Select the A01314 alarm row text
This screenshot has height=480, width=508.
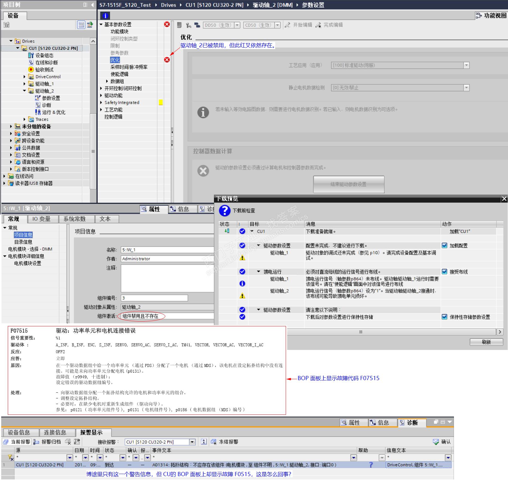244,465
